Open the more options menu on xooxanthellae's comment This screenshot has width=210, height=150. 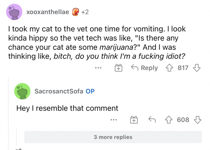98,68
